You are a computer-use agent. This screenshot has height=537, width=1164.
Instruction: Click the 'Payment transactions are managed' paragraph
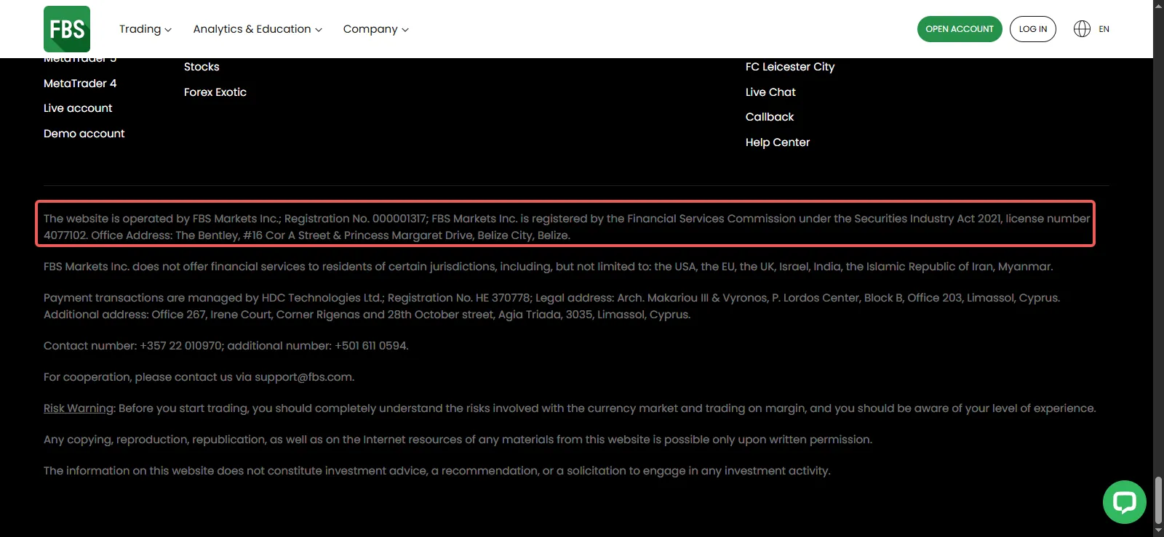(552, 306)
